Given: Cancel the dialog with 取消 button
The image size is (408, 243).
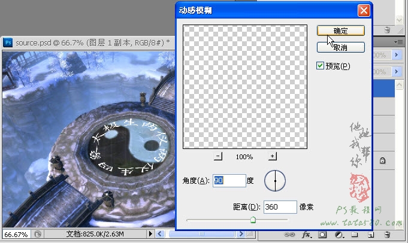Looking at the screenshot, I should (341, 47).
